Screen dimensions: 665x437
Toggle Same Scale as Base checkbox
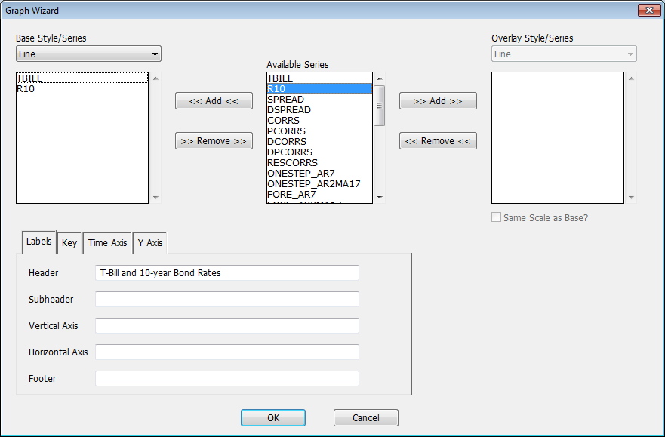[x=496, y=217]
